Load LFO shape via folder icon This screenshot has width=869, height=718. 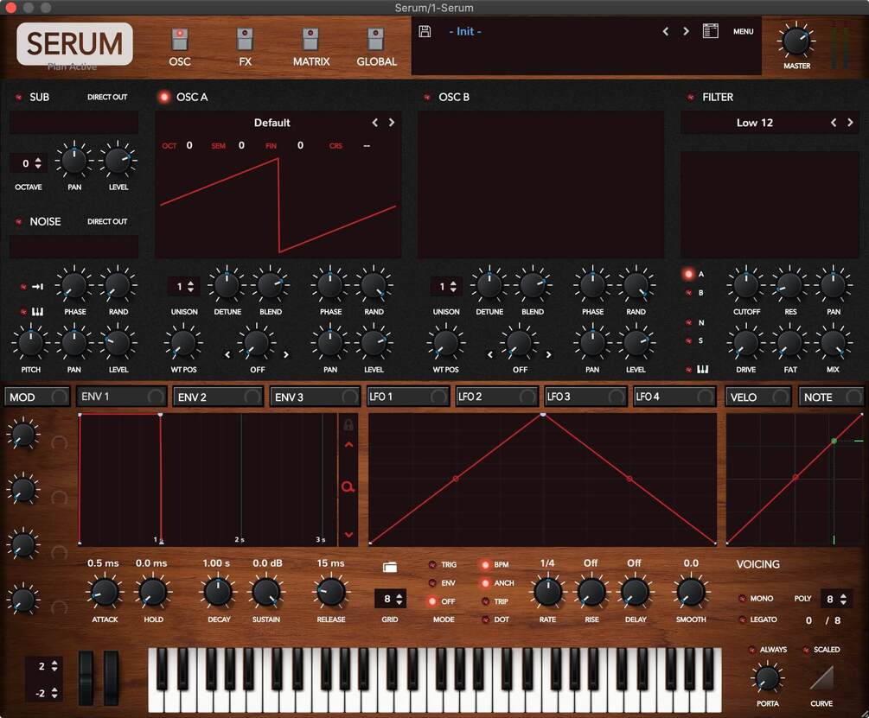point(390,567)
